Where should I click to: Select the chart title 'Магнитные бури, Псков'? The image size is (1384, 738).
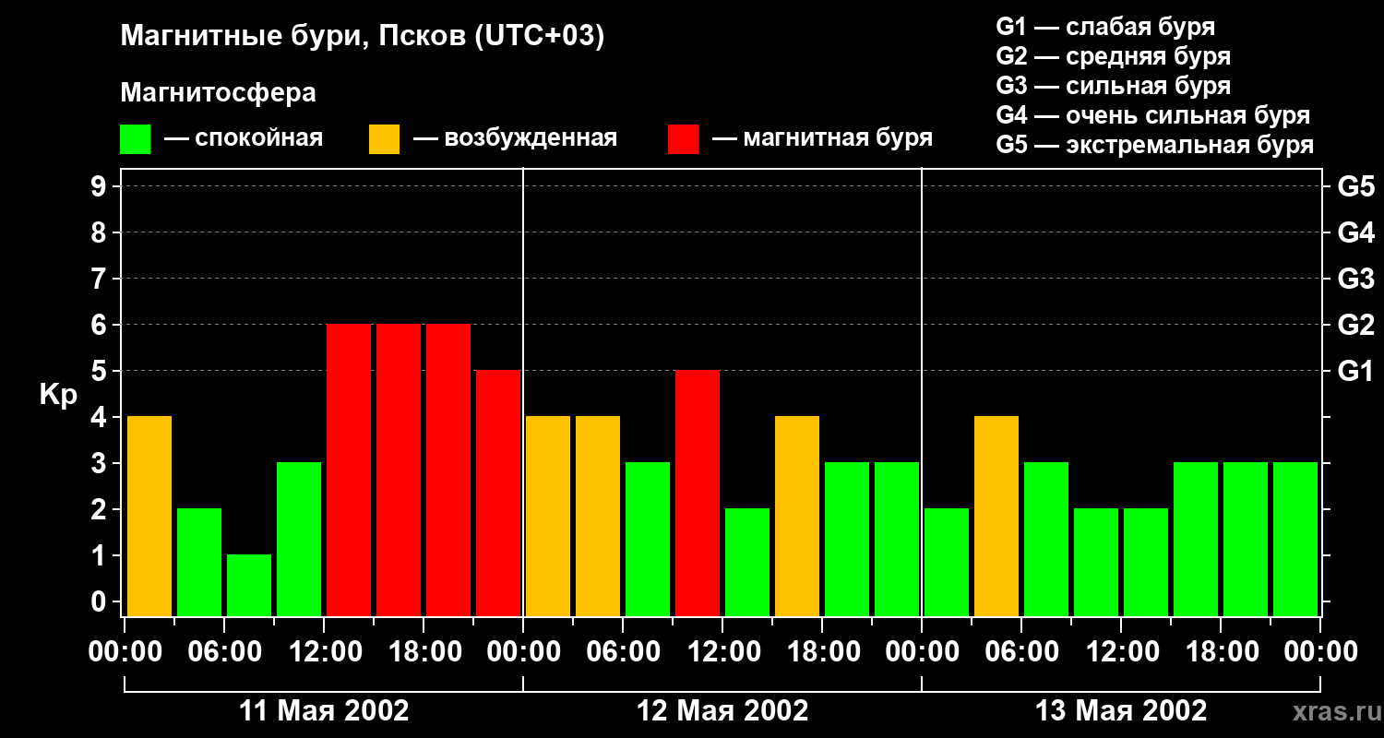[362, 37]
